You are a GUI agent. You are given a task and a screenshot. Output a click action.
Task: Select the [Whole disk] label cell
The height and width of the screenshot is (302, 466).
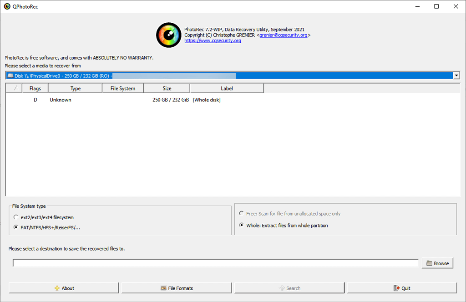[207, 100]
